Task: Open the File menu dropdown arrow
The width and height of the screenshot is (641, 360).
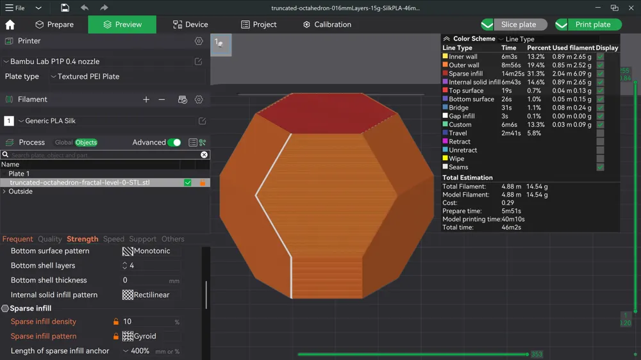Action: (x=38, y=8)
